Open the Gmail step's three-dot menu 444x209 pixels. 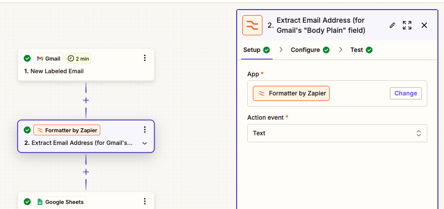pos(145,58)
